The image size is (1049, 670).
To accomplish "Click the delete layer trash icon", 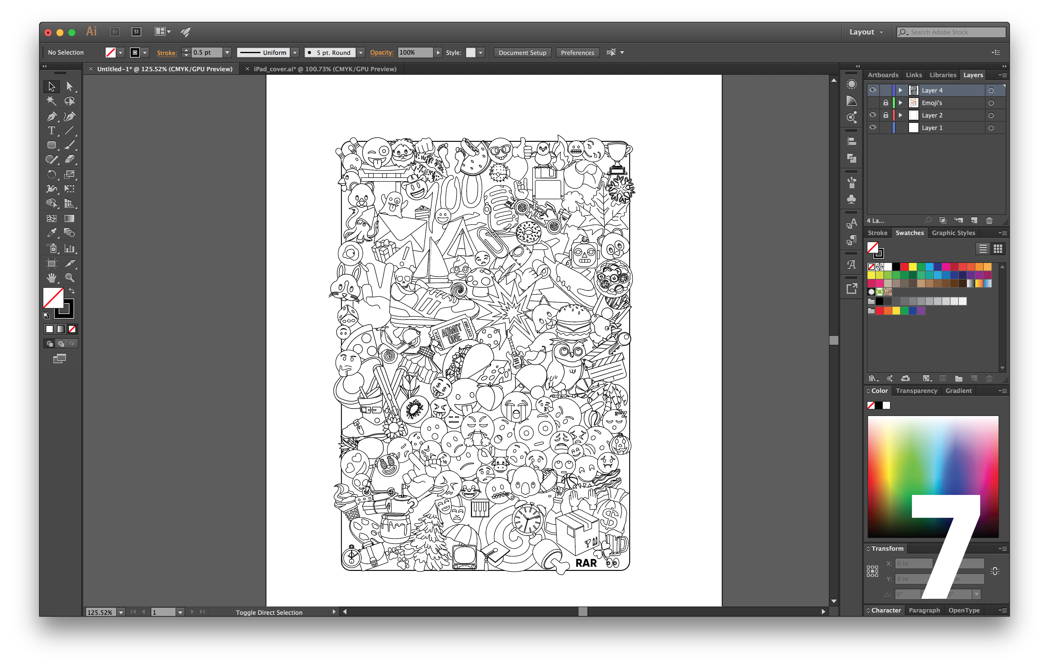I will [x=989, y=220].
